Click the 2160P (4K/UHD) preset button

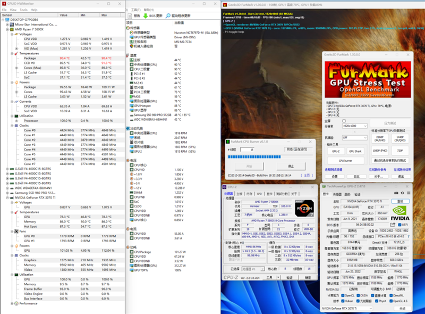coord(380,138)
